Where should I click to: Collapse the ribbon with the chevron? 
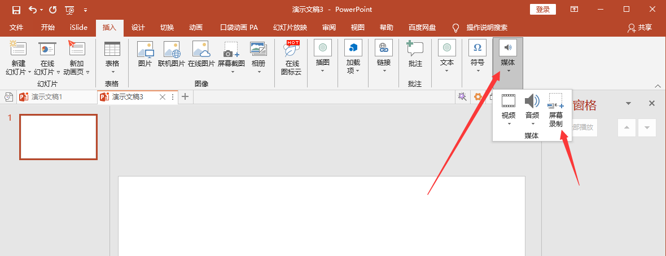coord(658,86)
